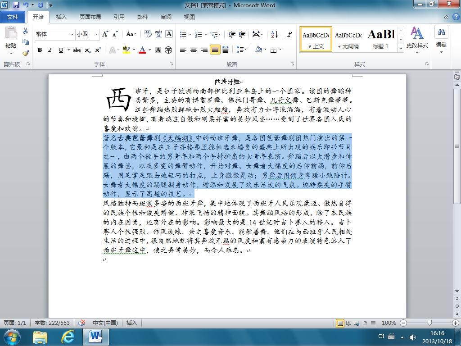Align text right
The height and width of the screenshot is (346, 461).
(204, 50)
